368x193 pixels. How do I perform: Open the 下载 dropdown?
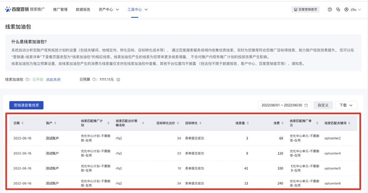point(346,105)
